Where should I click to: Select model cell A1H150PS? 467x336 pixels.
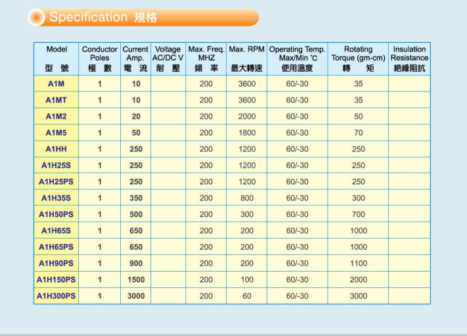56,280
